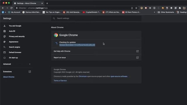Go to Privacy and security
187x105 pixels.
(x=17, y=36)
